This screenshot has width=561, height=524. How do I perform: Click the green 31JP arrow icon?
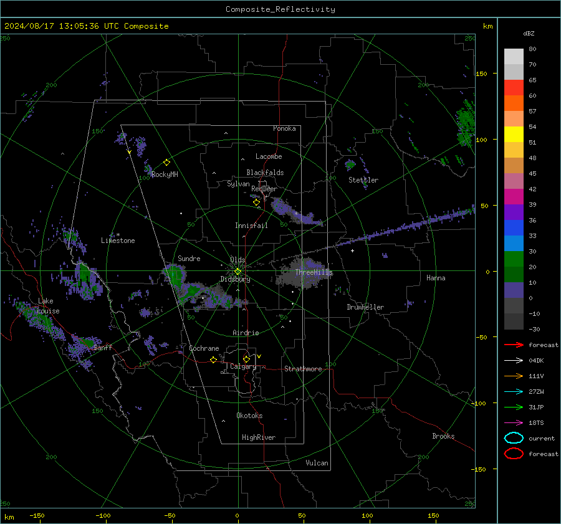514,407
